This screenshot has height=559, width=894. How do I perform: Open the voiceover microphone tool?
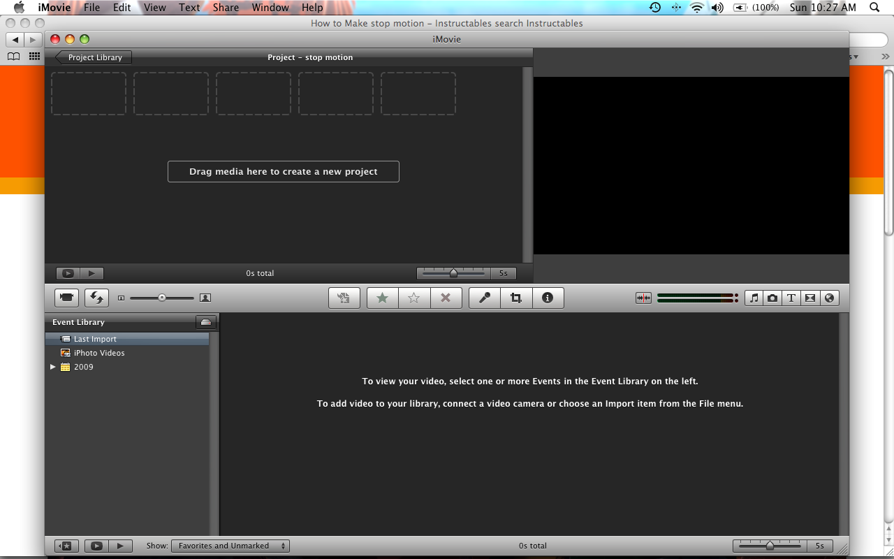click(485, 298)
